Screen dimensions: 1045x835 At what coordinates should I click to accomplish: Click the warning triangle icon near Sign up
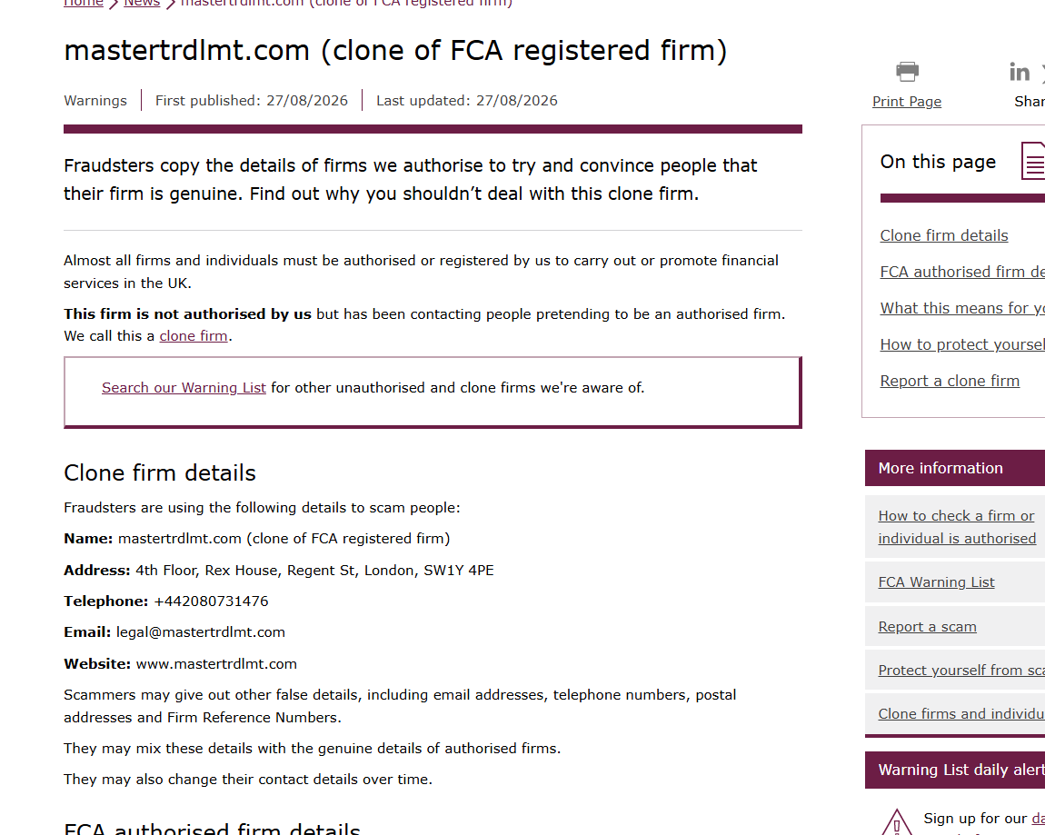click(x=896, y=821)
